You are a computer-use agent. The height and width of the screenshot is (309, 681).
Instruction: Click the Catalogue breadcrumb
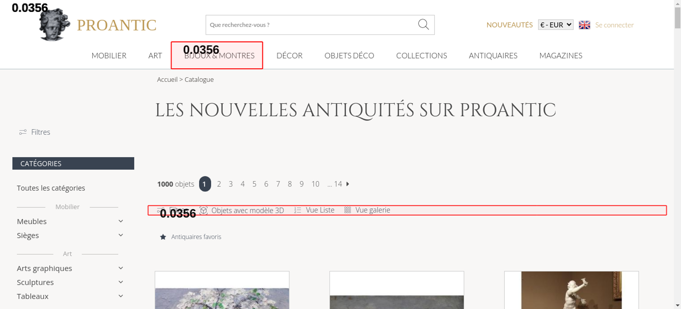pyautogui.click(x=199, y=79)
